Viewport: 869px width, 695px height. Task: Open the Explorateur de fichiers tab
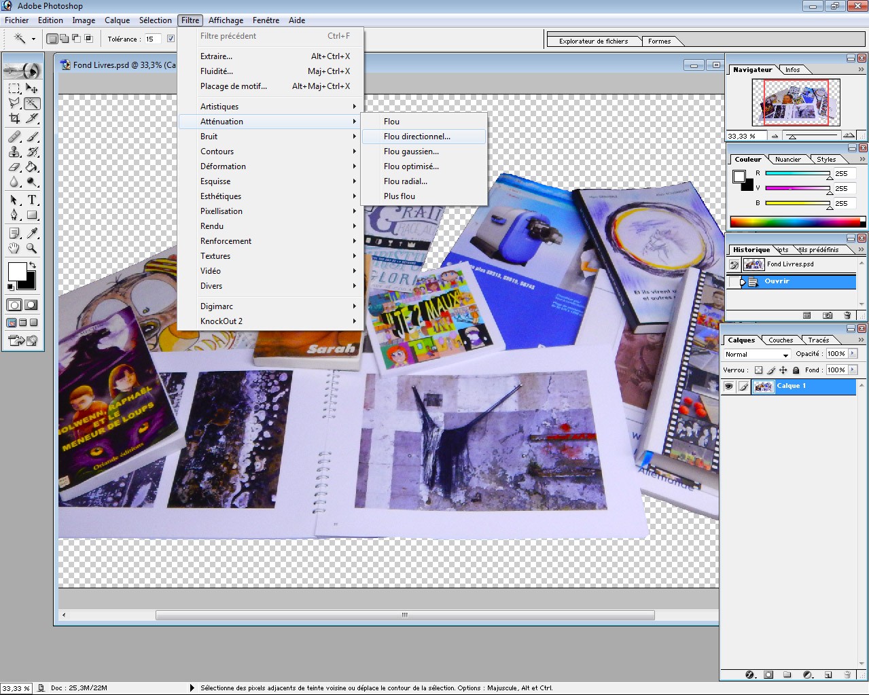pyautogui.click(x=593, y=41)
